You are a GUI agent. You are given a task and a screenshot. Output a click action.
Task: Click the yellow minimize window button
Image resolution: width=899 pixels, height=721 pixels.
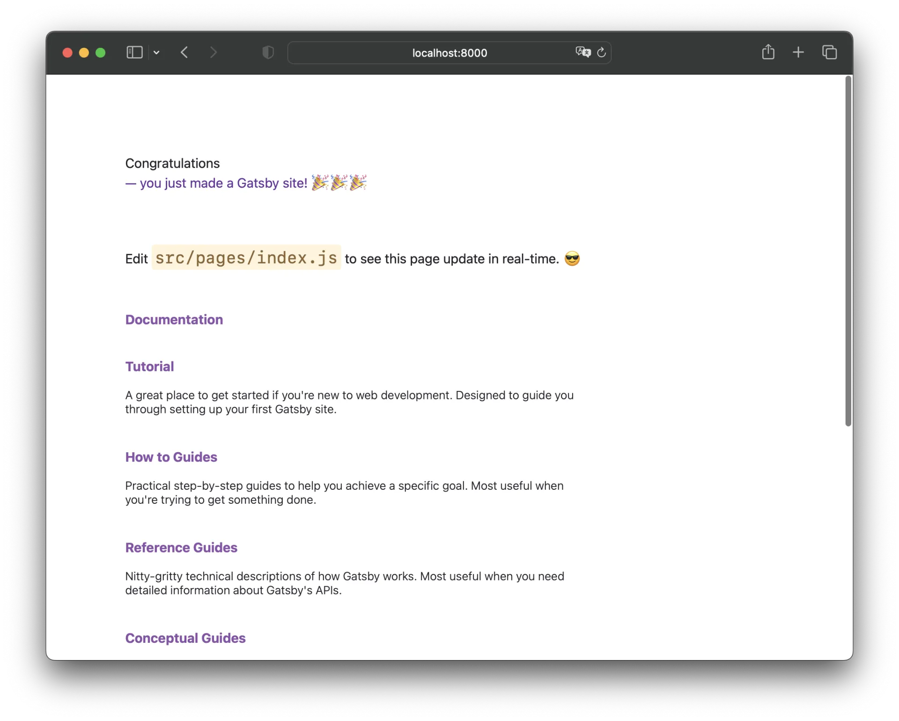[x=84, y=53]
